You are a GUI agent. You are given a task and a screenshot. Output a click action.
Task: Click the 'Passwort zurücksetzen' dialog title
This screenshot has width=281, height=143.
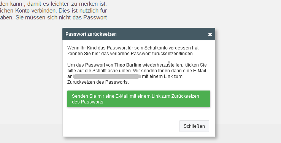pyautogui.click(x=91, y=34)
